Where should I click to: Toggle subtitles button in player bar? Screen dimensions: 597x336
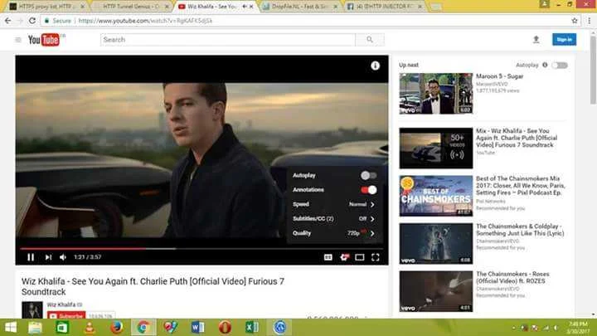(x=328, y=257)
